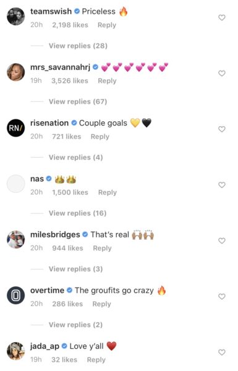Open the overtime logo avatar
Viewport: 238px width, 371px height.
16,296
